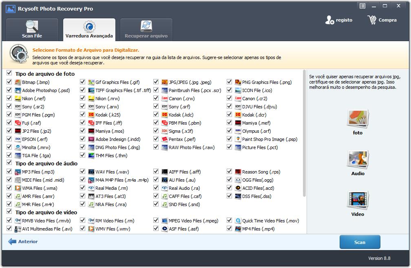Toggle the MIDI Files checkbox
The width and height of the screenshot is (411, 268).
(x=9, y=180)
